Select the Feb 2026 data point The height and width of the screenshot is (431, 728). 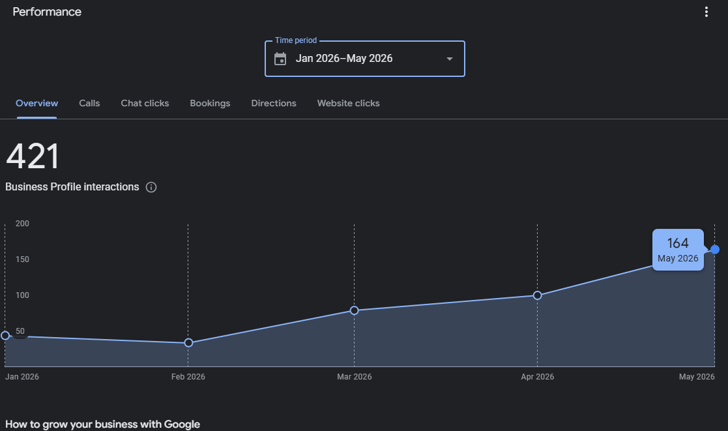[x=188, y=343]
